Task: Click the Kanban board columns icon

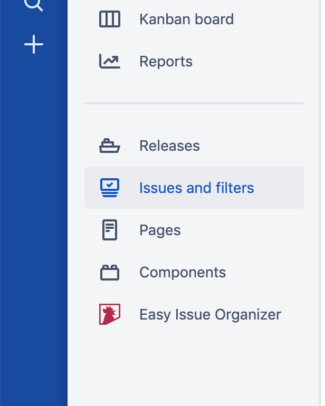Action: click(x=110, y=19)
